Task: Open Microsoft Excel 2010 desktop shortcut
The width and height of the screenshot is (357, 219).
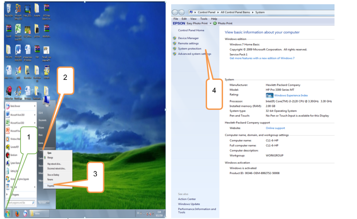Action: click(x=18, y=29)
